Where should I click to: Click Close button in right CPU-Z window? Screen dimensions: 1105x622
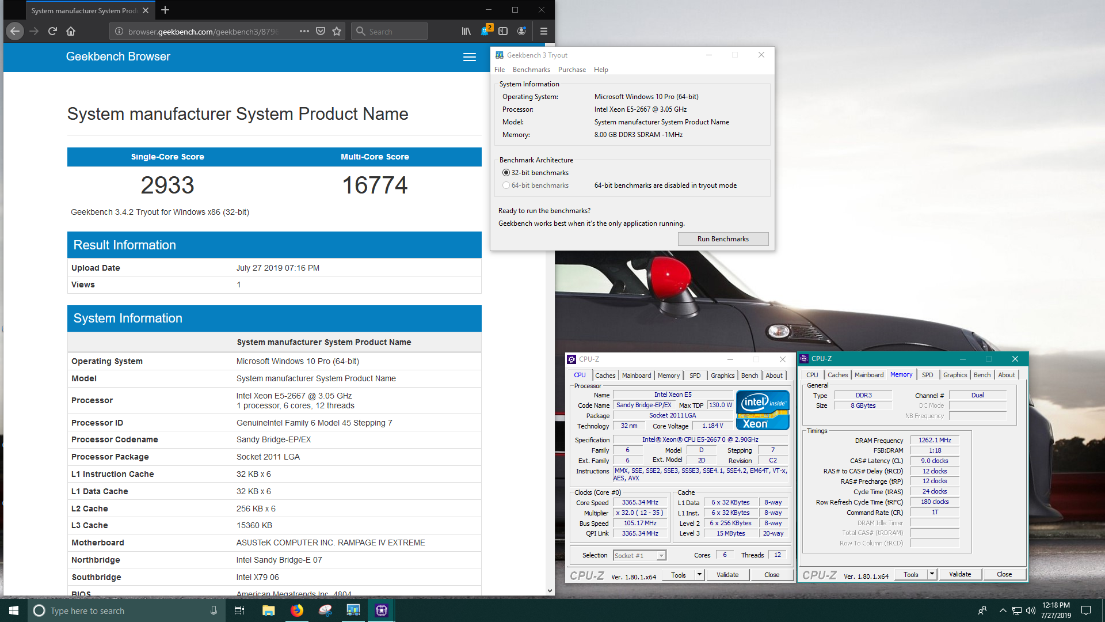(x=1004, y=574)
